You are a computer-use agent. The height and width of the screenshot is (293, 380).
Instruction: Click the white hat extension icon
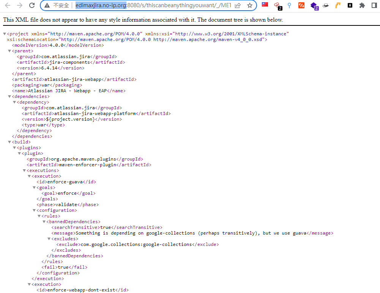pyautogui.click(x=326, y=5)
